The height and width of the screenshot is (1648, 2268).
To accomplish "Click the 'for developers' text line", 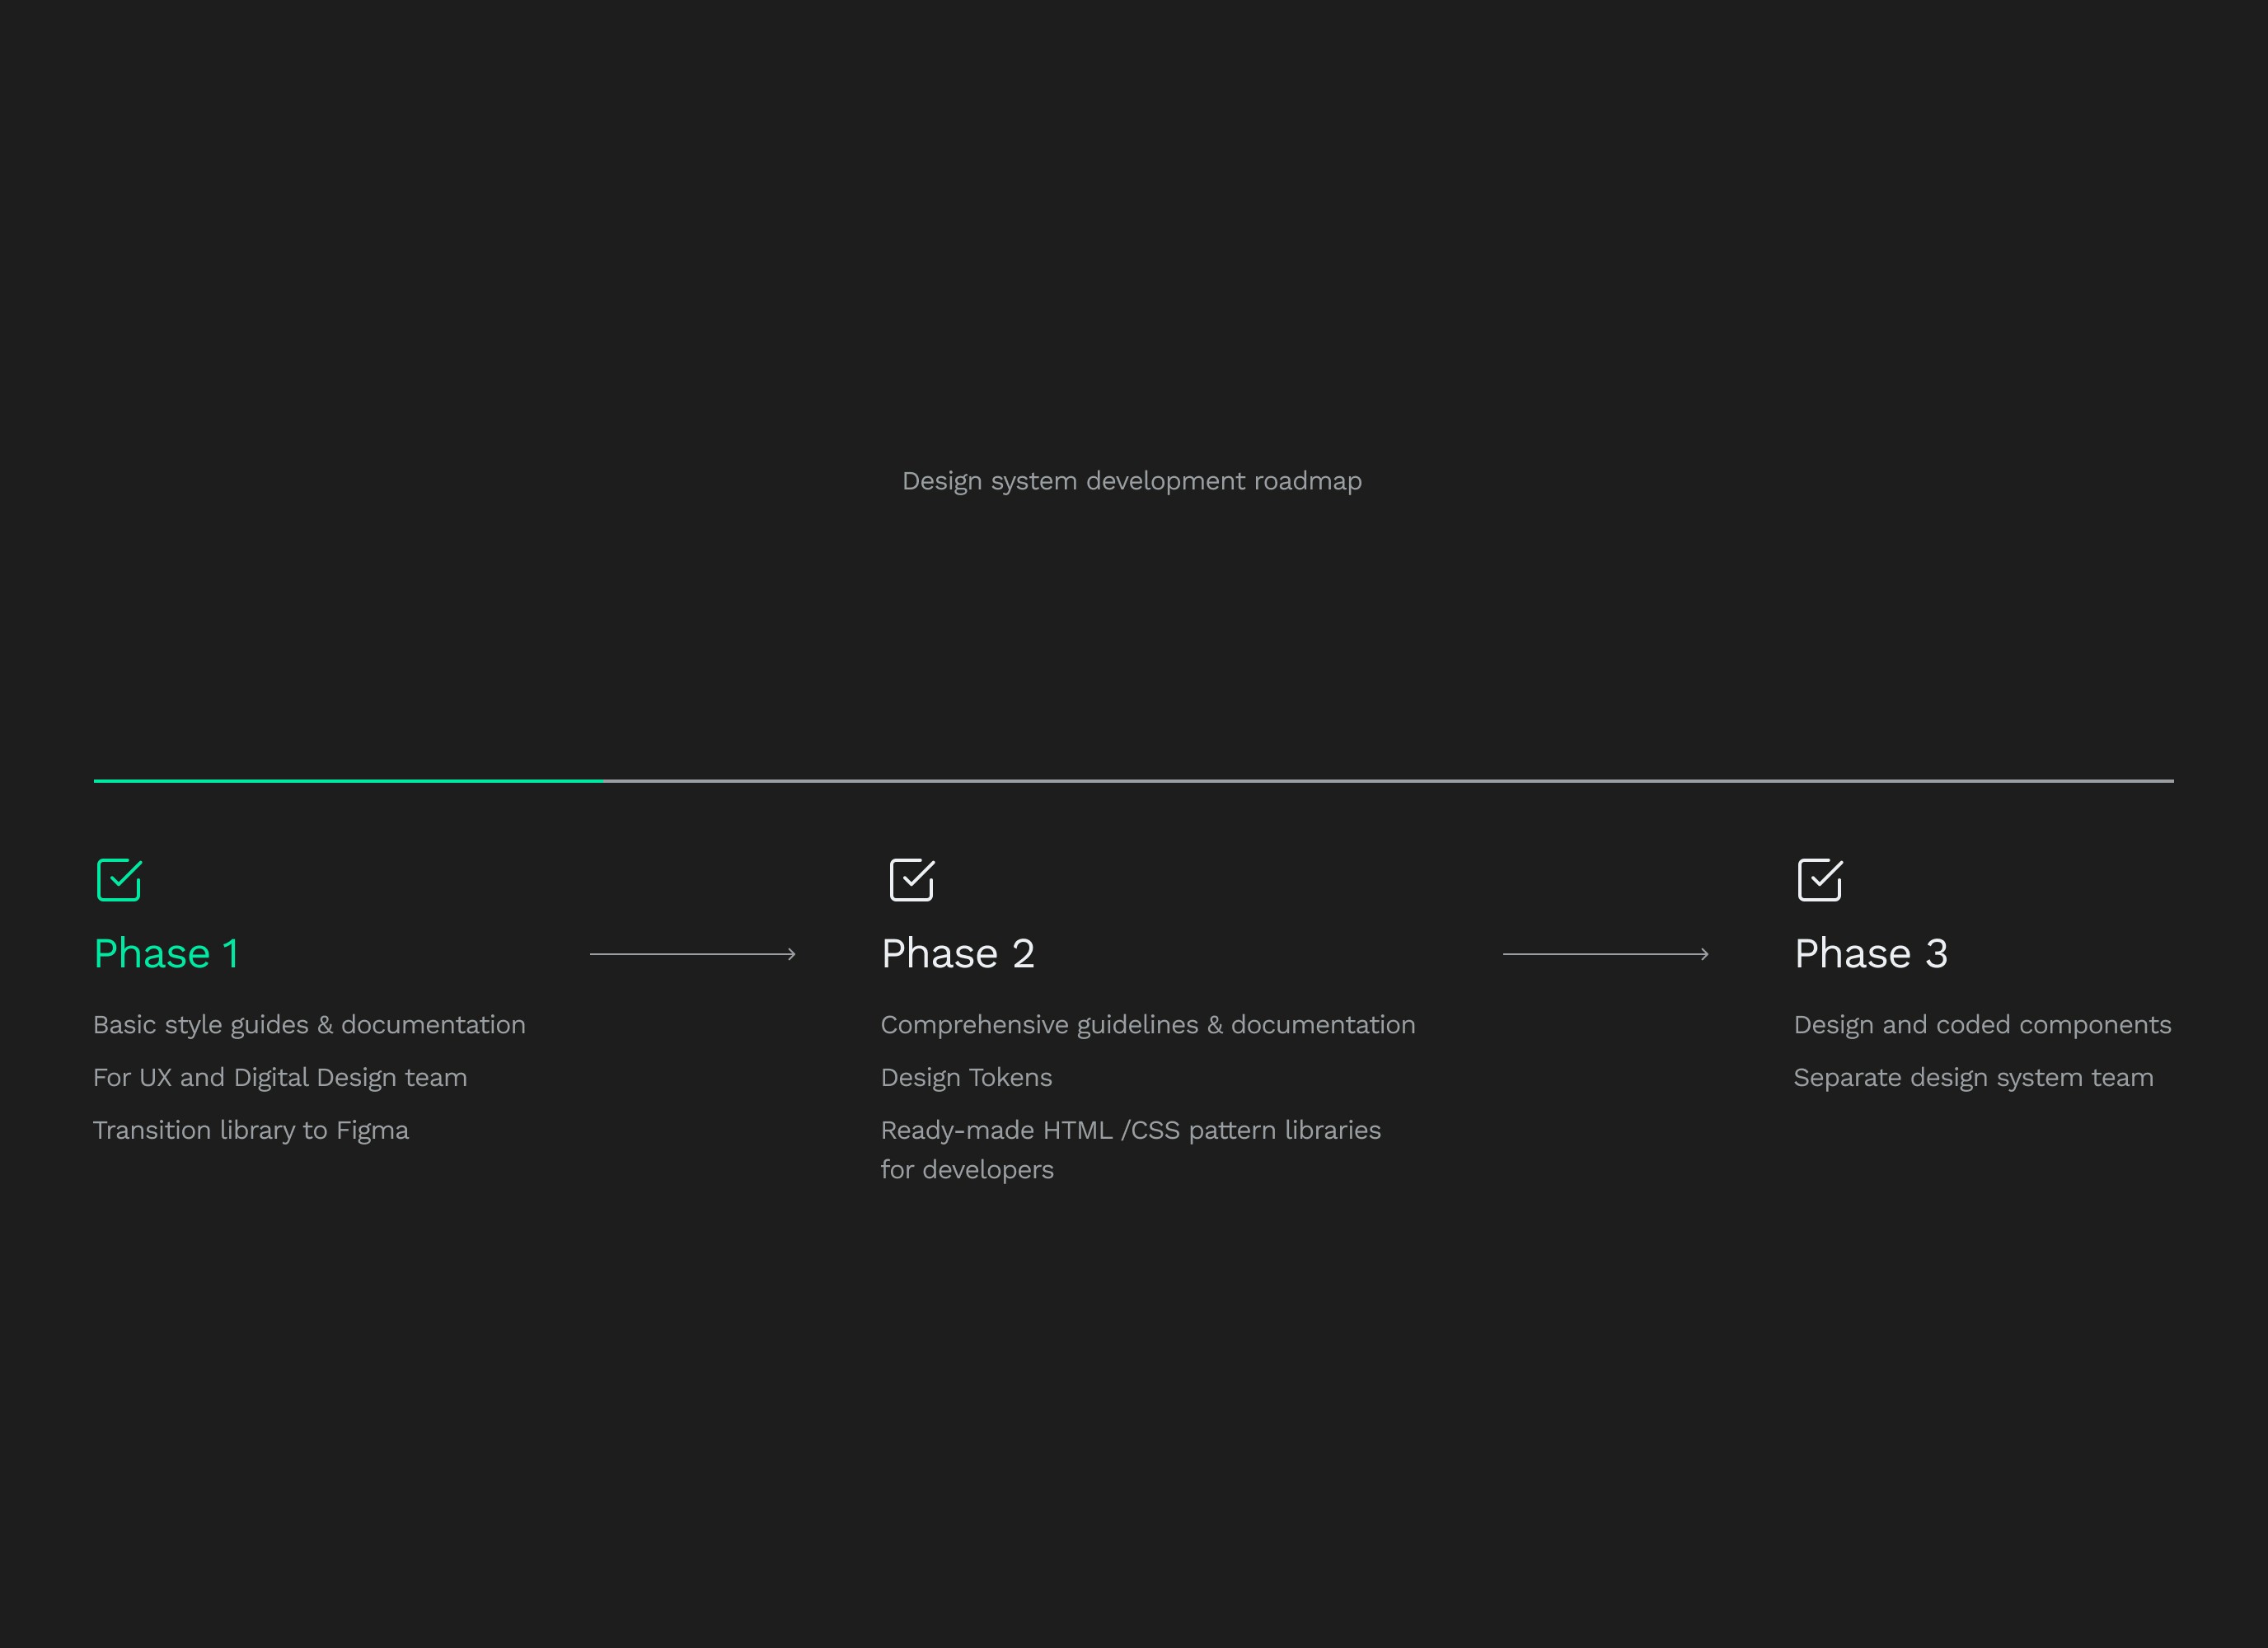I will coord(967,1170).
